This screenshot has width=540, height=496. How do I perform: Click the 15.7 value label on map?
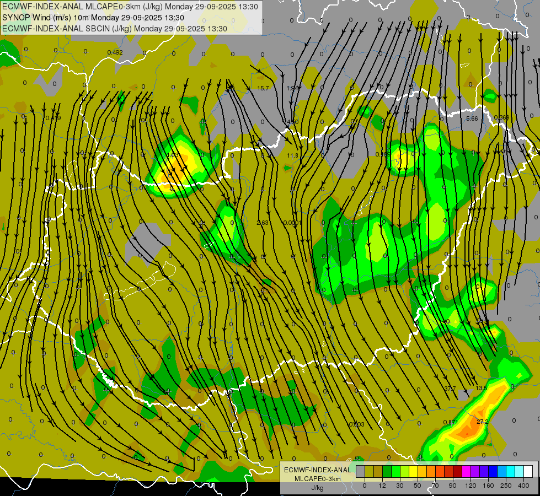(x=263, y=88)
